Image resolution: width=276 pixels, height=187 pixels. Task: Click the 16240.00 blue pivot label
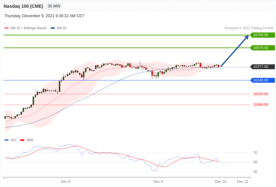[x=263, y=80]
